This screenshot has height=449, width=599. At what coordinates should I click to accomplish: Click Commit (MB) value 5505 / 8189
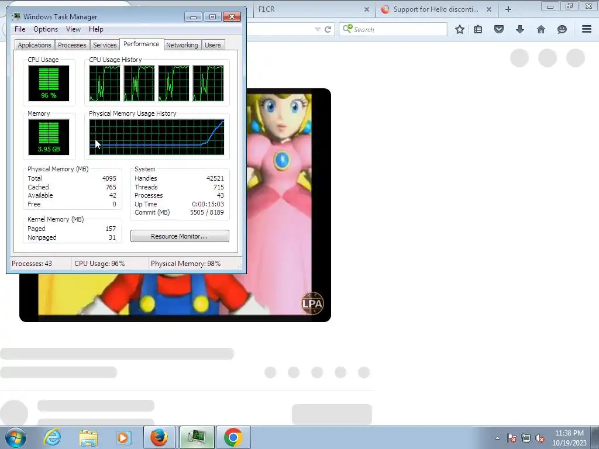tap(207, 212)
